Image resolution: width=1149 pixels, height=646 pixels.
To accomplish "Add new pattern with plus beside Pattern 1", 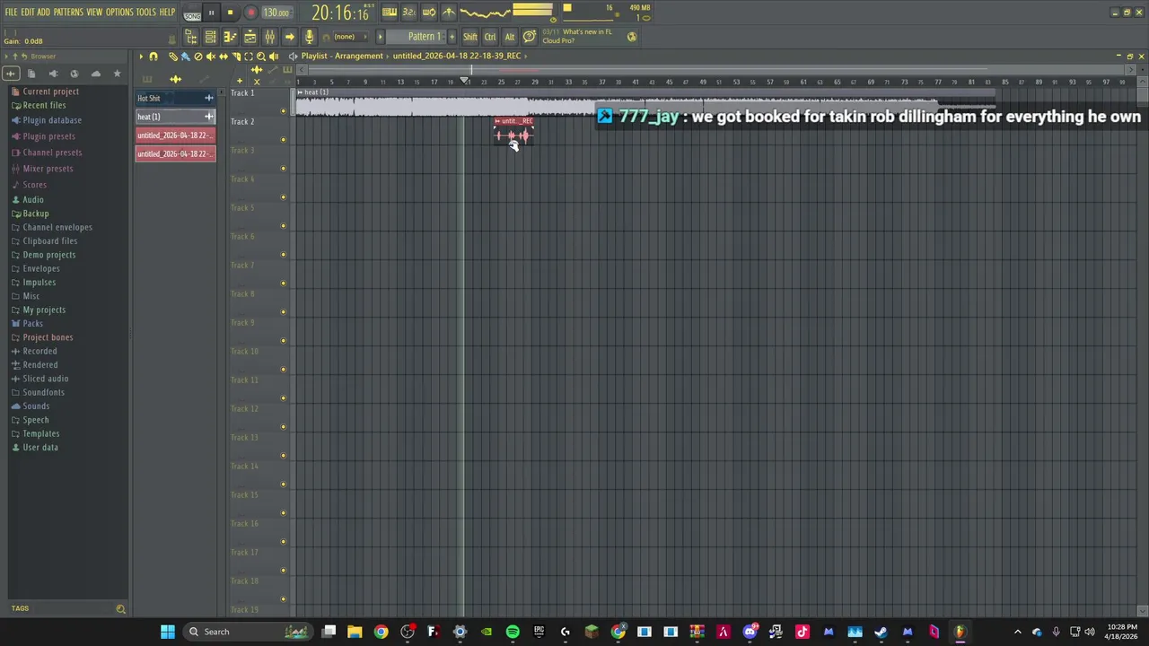I will point(452,37).
